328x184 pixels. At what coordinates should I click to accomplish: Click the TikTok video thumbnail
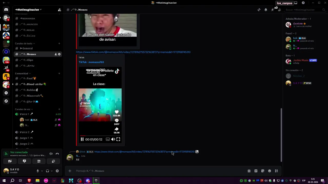(100, 105)
